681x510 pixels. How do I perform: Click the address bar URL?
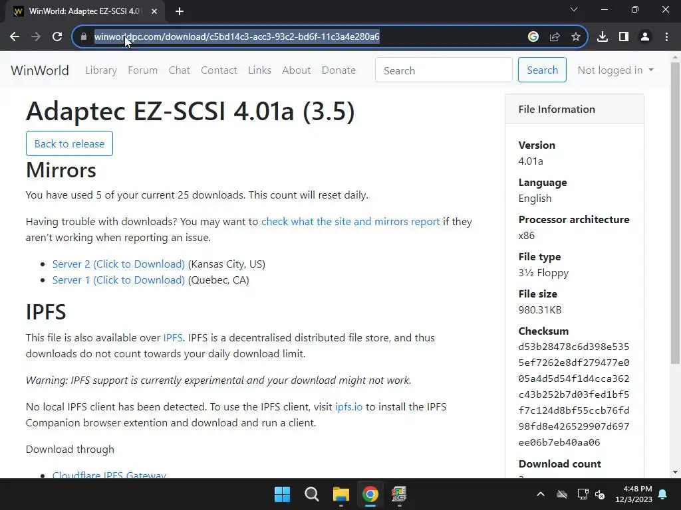tap(237, 37)
